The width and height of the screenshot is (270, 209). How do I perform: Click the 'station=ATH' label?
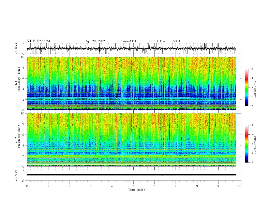tap(126, 41)
